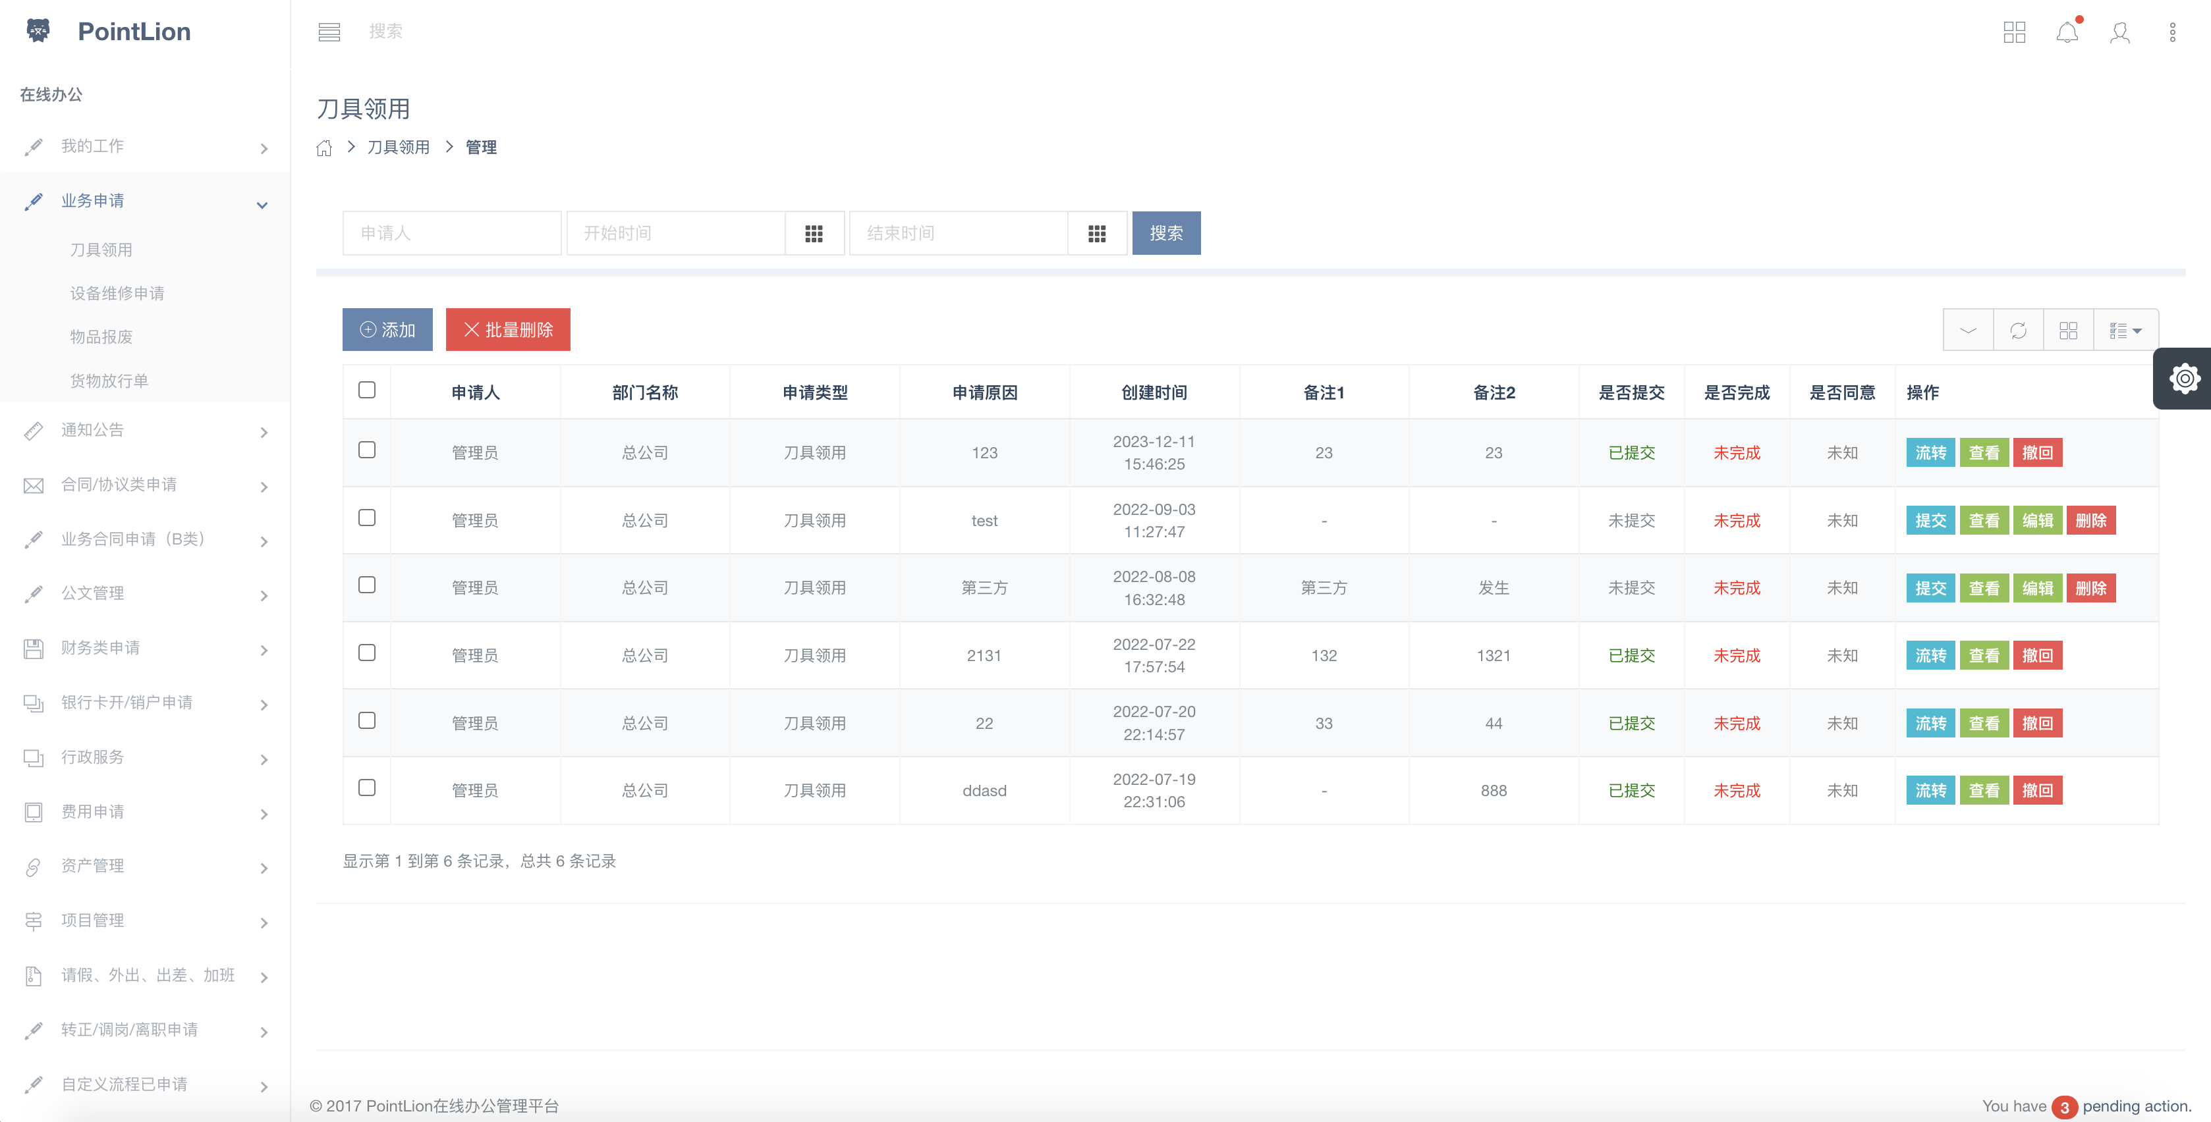Expand the 公文管理 menu

point(144,594)
